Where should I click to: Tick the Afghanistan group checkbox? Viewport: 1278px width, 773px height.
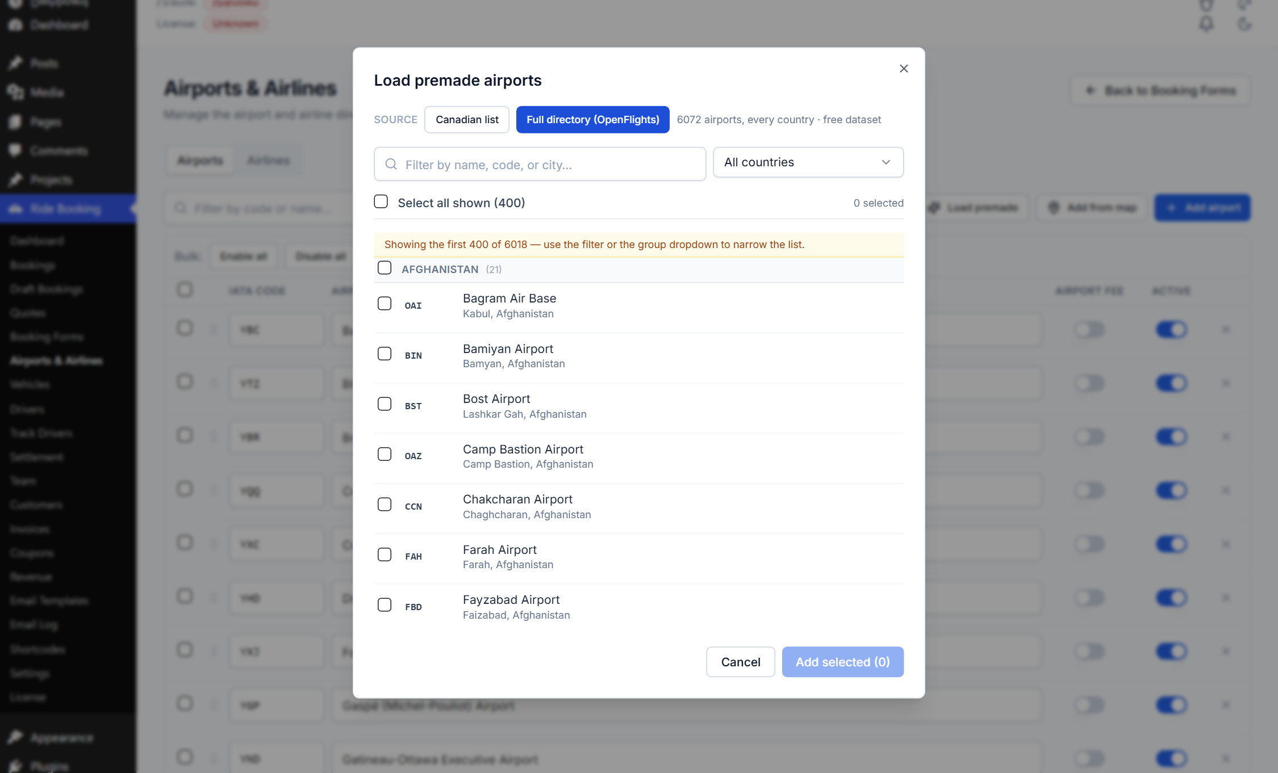(385, 268)
